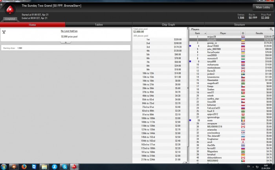
Task: Click the Total prize pool $2,000.00 text
Action: pyautogui.click(x=141, y=30)
